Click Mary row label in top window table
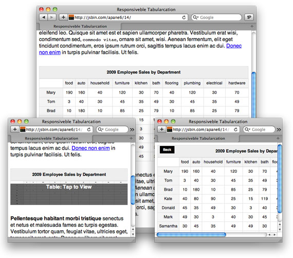Image resolution: width=293 pixels, height=258 pixels. (51, 93)
